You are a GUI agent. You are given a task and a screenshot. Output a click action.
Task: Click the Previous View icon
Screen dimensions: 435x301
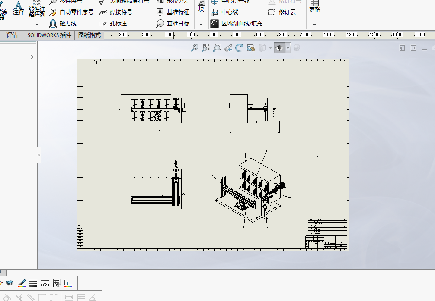228,48
